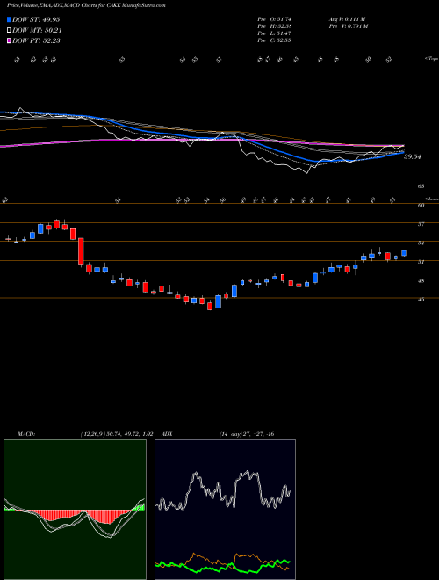
Task: Click the 63 price axis label
Action: pos(421,186)
